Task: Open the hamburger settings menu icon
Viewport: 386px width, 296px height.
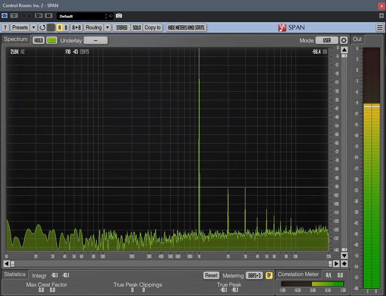Action: click(380, 27)
